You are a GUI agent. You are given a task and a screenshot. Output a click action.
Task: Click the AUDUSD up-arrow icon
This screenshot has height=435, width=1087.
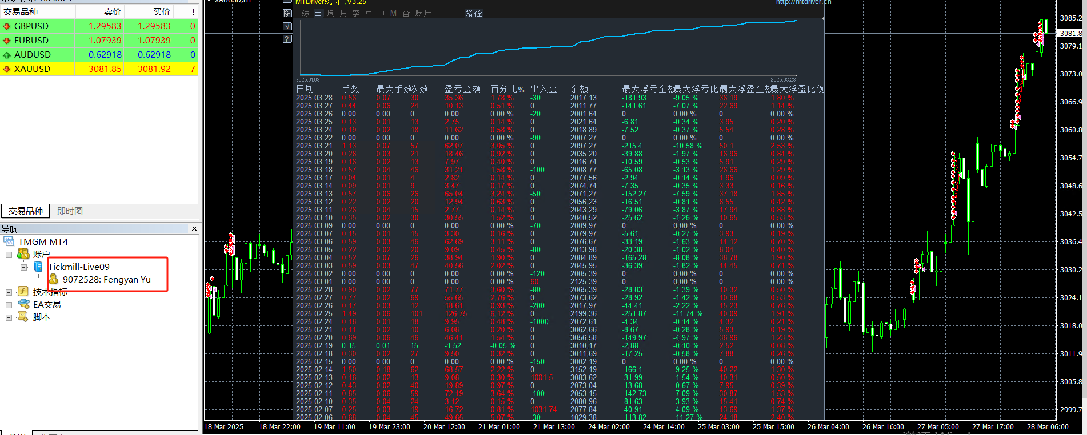coord(7,55)
